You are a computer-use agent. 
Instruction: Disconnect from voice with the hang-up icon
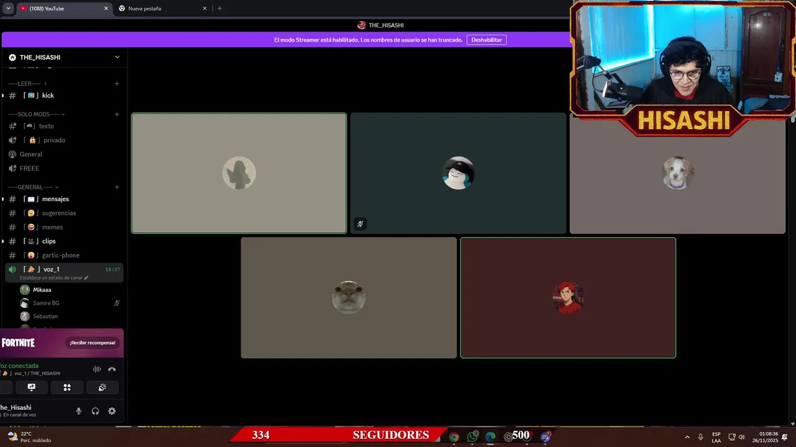112,369
